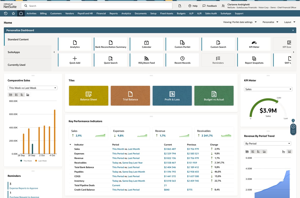Expand the KPI Meter Sales dropdown
Screen dimensions: 300x198
268,89
